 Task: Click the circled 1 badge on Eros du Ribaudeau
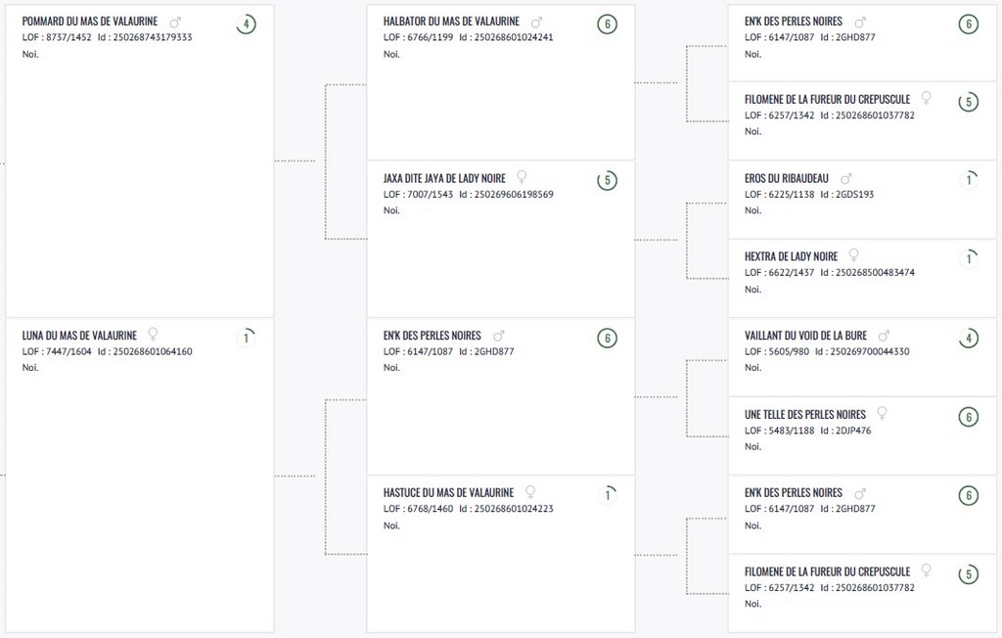click(x=969, y=180)
